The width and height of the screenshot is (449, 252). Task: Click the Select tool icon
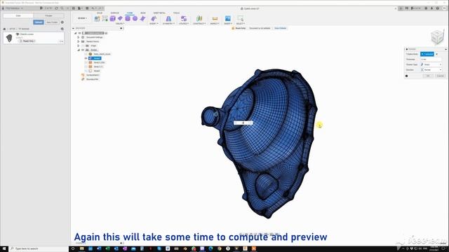pyautogui.click(x=240, y=19)
